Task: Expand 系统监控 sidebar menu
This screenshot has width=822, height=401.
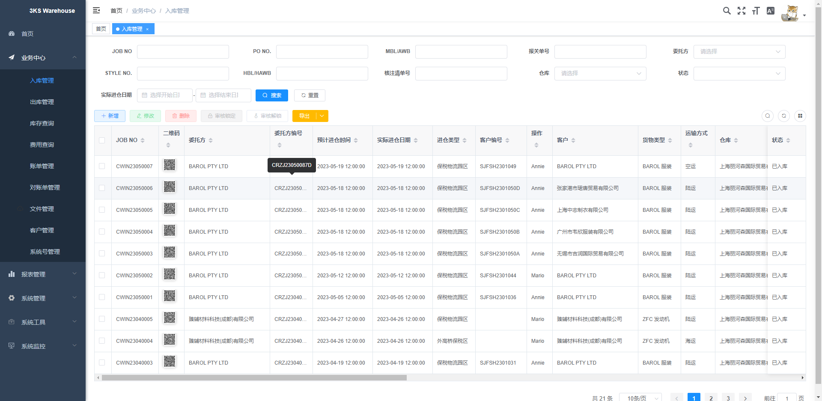Action: coord(43,346)
